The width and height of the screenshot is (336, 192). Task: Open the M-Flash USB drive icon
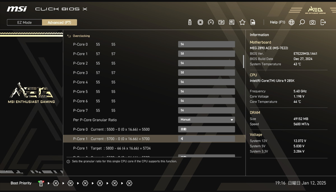point(190,22)
